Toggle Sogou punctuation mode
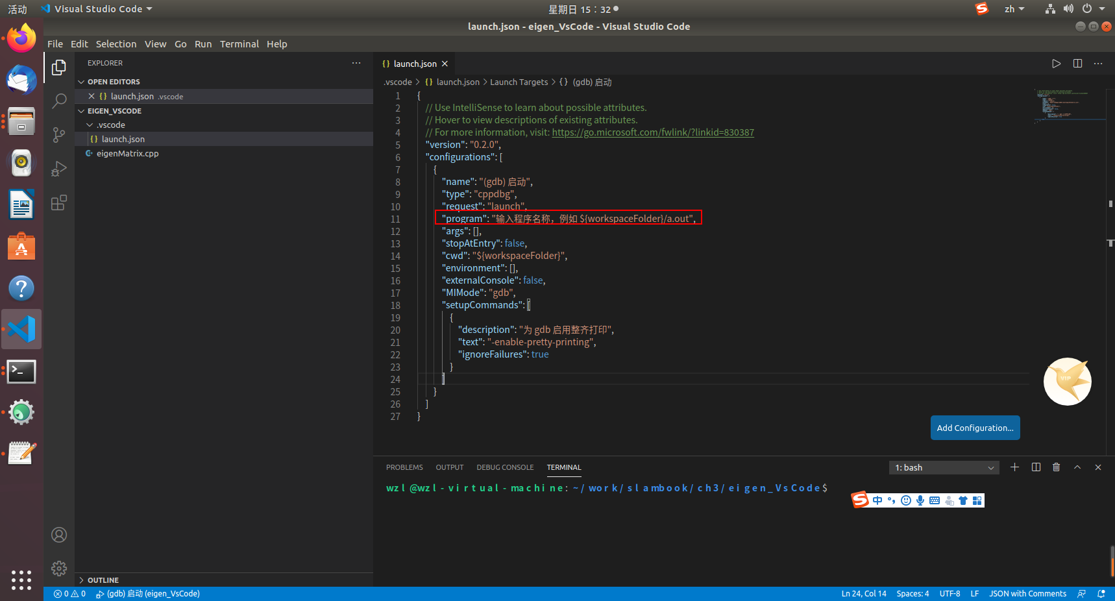The width and height of the screenshot is (1115, 601). point(892,500)
